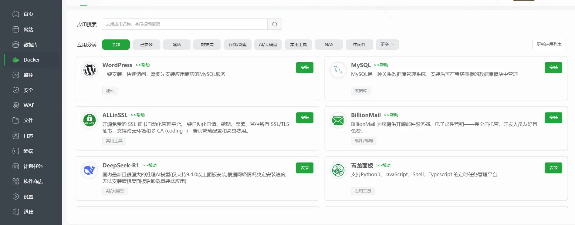Image resolution: width=575 pixels, height=225 pixels.
Task: Select the 建站 category tab
Action: (x=177, y=45)
